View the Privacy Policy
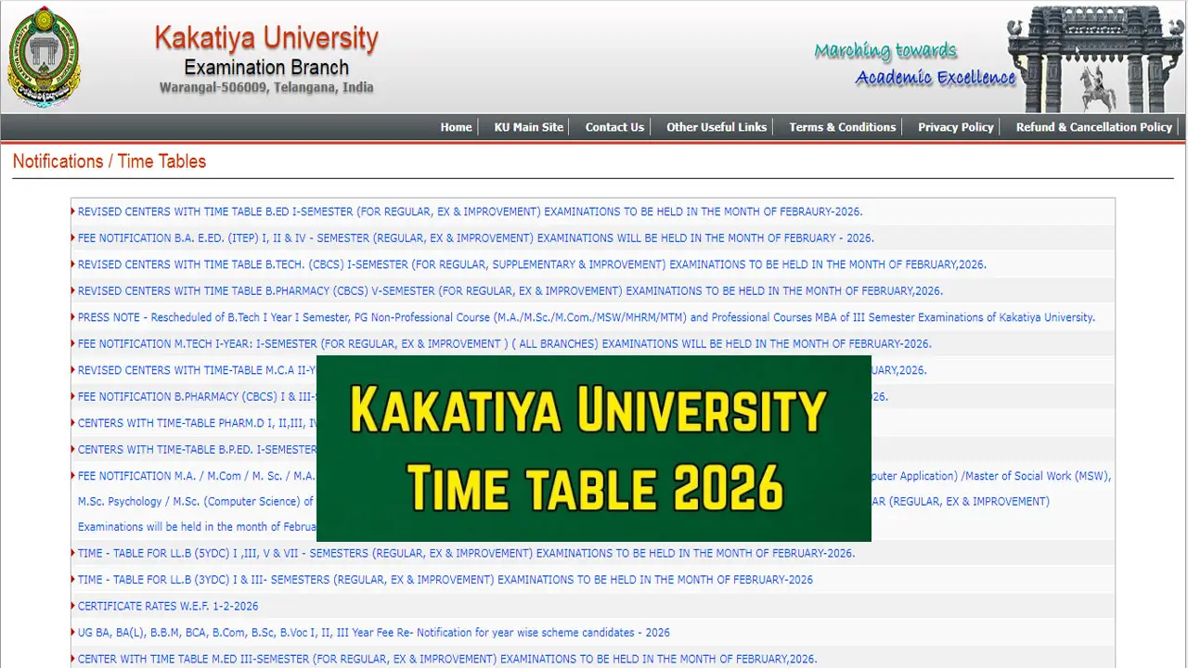 click(955, 127)
